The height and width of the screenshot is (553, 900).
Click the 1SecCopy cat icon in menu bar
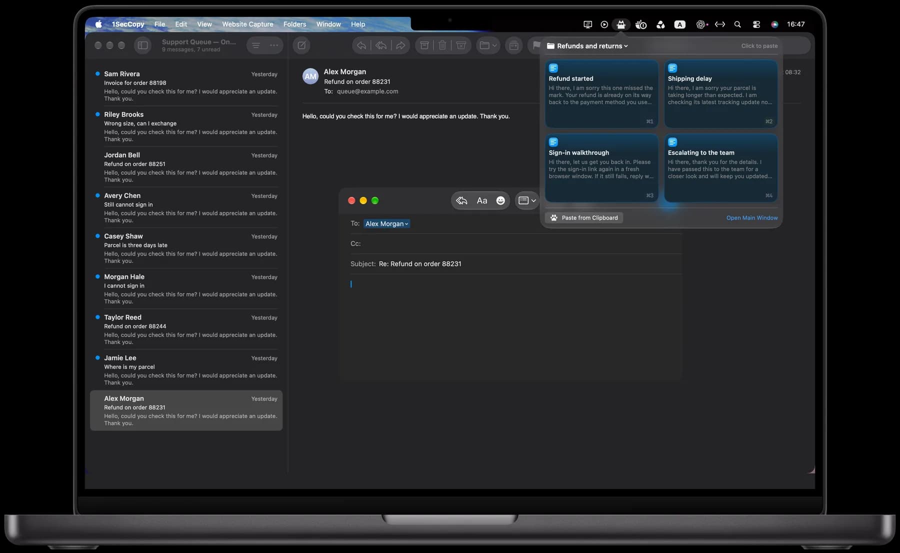(x=621, y=24)
